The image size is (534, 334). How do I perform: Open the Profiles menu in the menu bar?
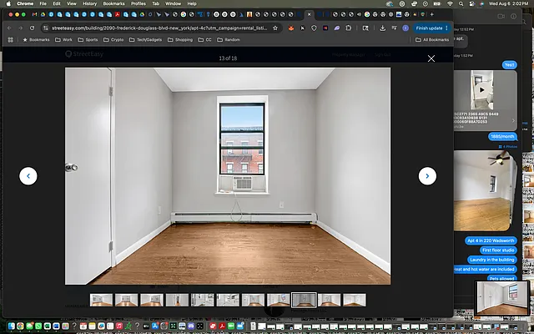pos(139,3)
